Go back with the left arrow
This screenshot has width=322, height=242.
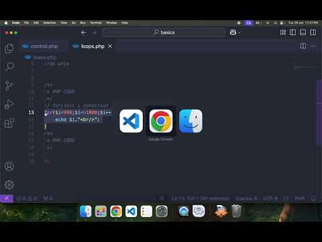84,33
